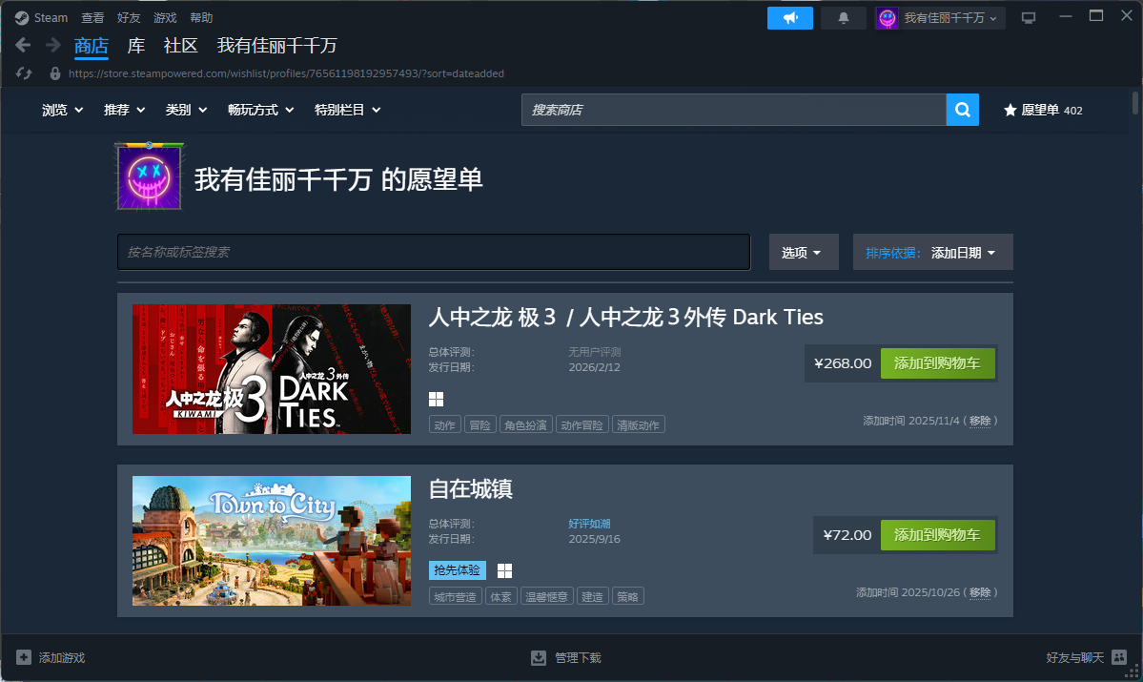Switch to the 社区 community tab
This screenshot has width=1143, height=682.
(x=180, y=46)
